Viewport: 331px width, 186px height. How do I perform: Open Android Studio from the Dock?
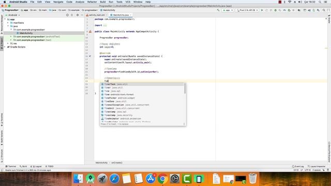(90, 179)
